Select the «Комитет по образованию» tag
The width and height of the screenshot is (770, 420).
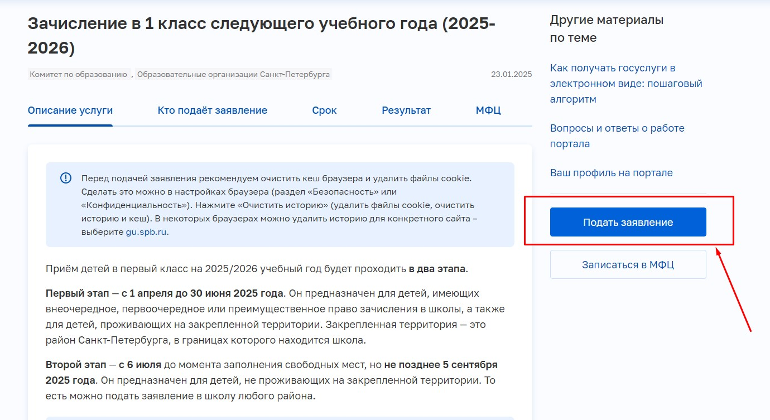coord(79,74)
